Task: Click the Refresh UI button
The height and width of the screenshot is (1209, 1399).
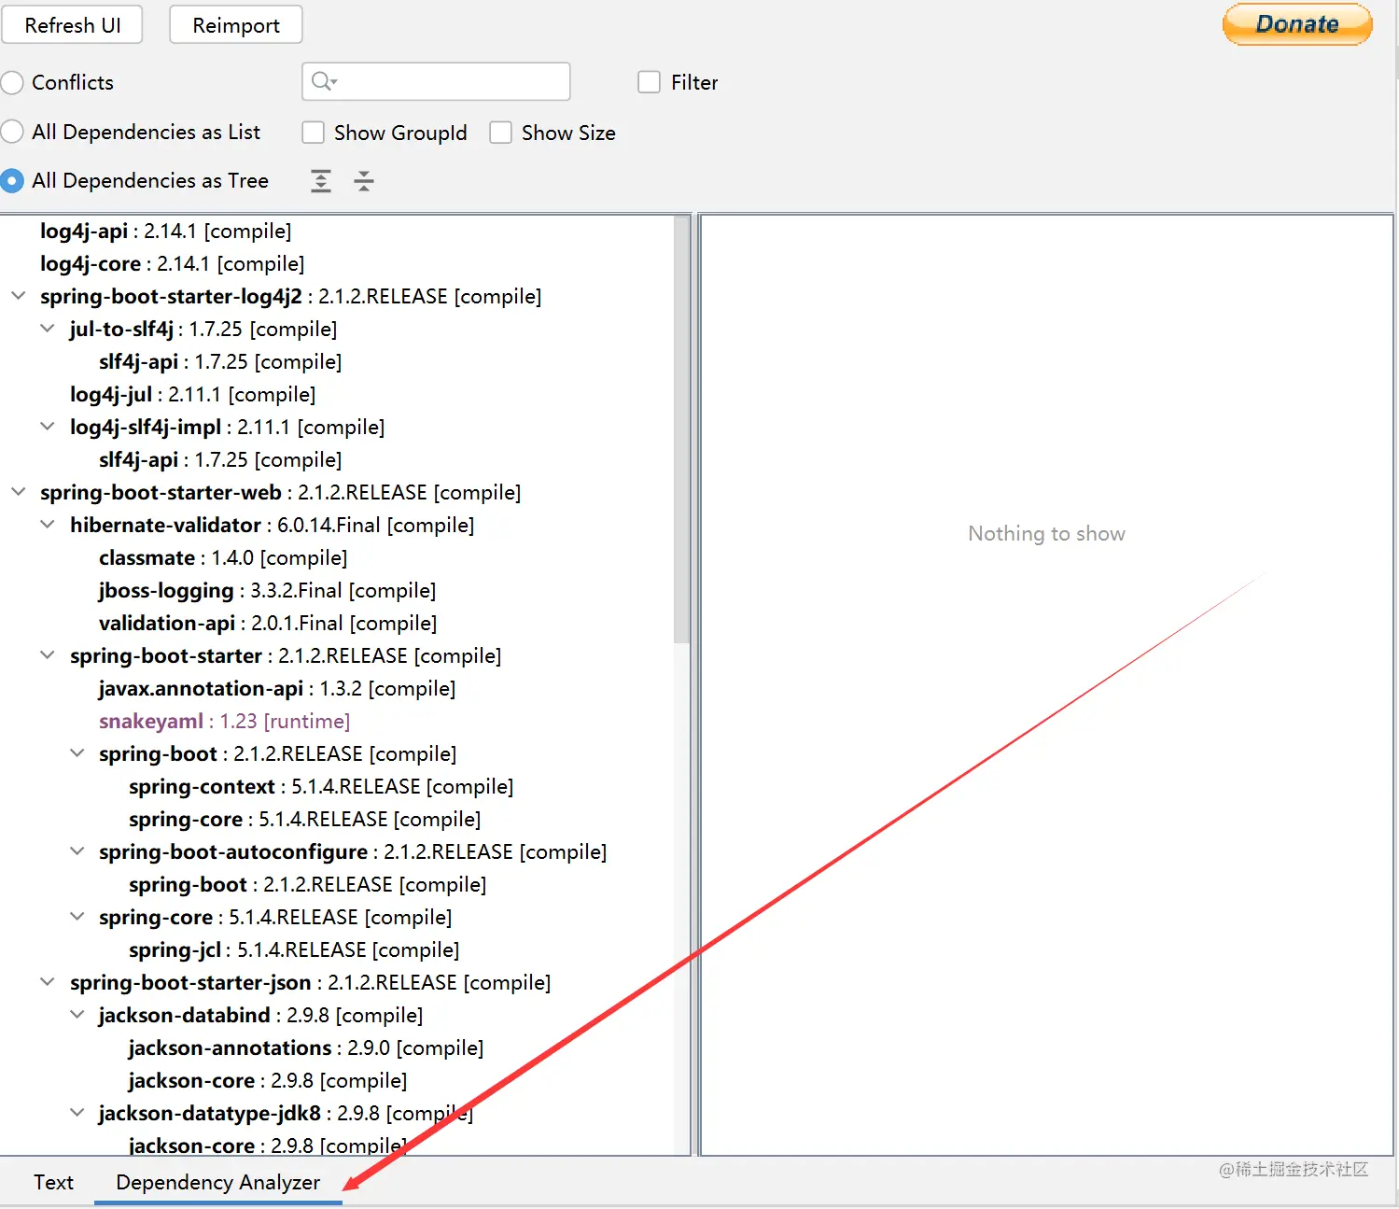Action: (x=72, y=25)
